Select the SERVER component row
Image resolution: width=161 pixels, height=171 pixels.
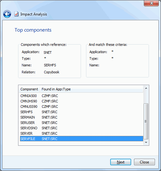click(82, 133)
